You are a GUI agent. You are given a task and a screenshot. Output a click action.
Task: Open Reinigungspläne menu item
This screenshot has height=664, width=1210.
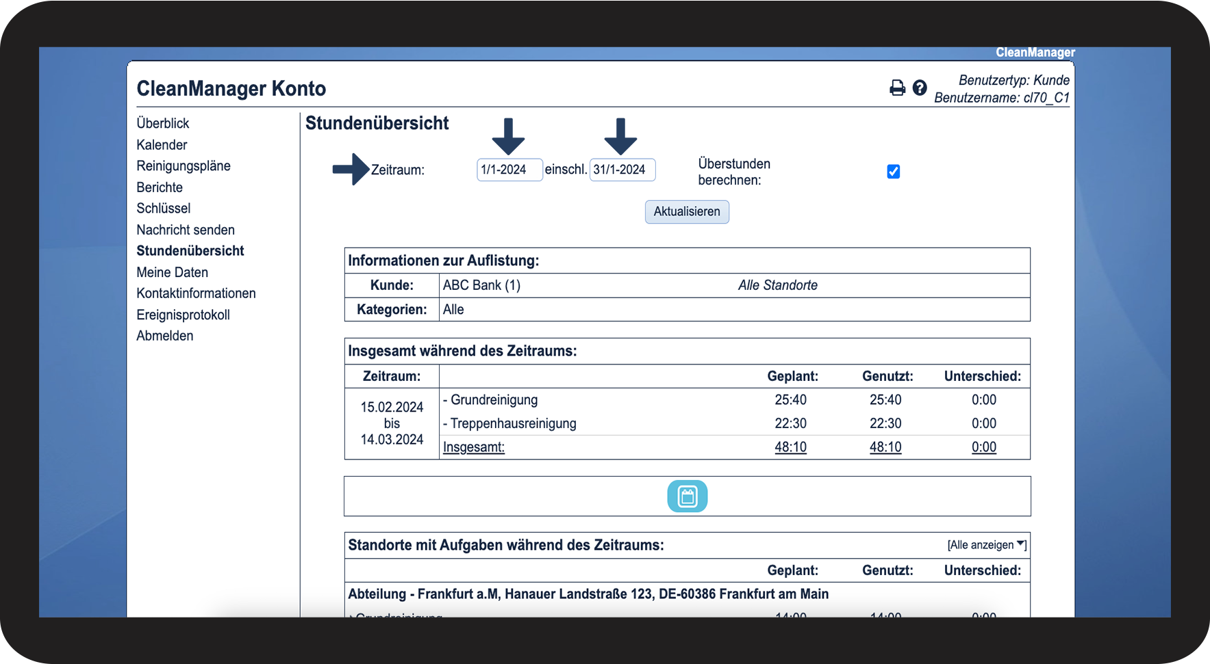click(184, 166)
